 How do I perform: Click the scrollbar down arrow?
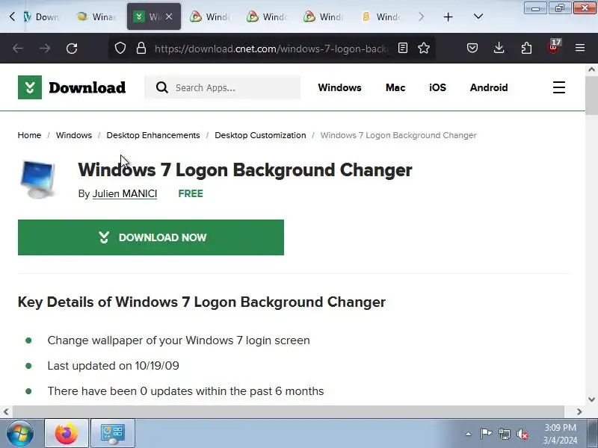pos(591,399)
